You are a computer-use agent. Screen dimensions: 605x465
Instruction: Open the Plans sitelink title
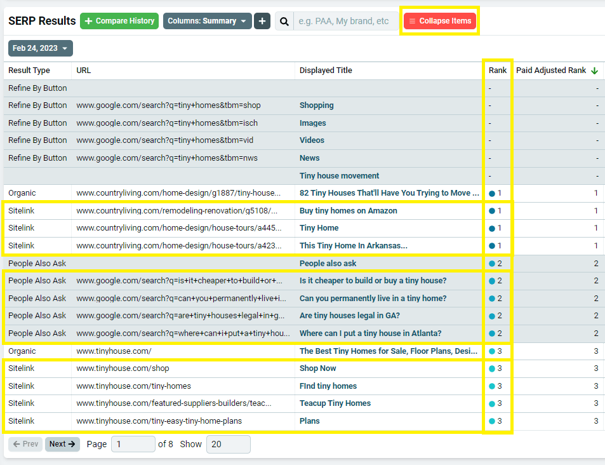click(x=309, y=421)
